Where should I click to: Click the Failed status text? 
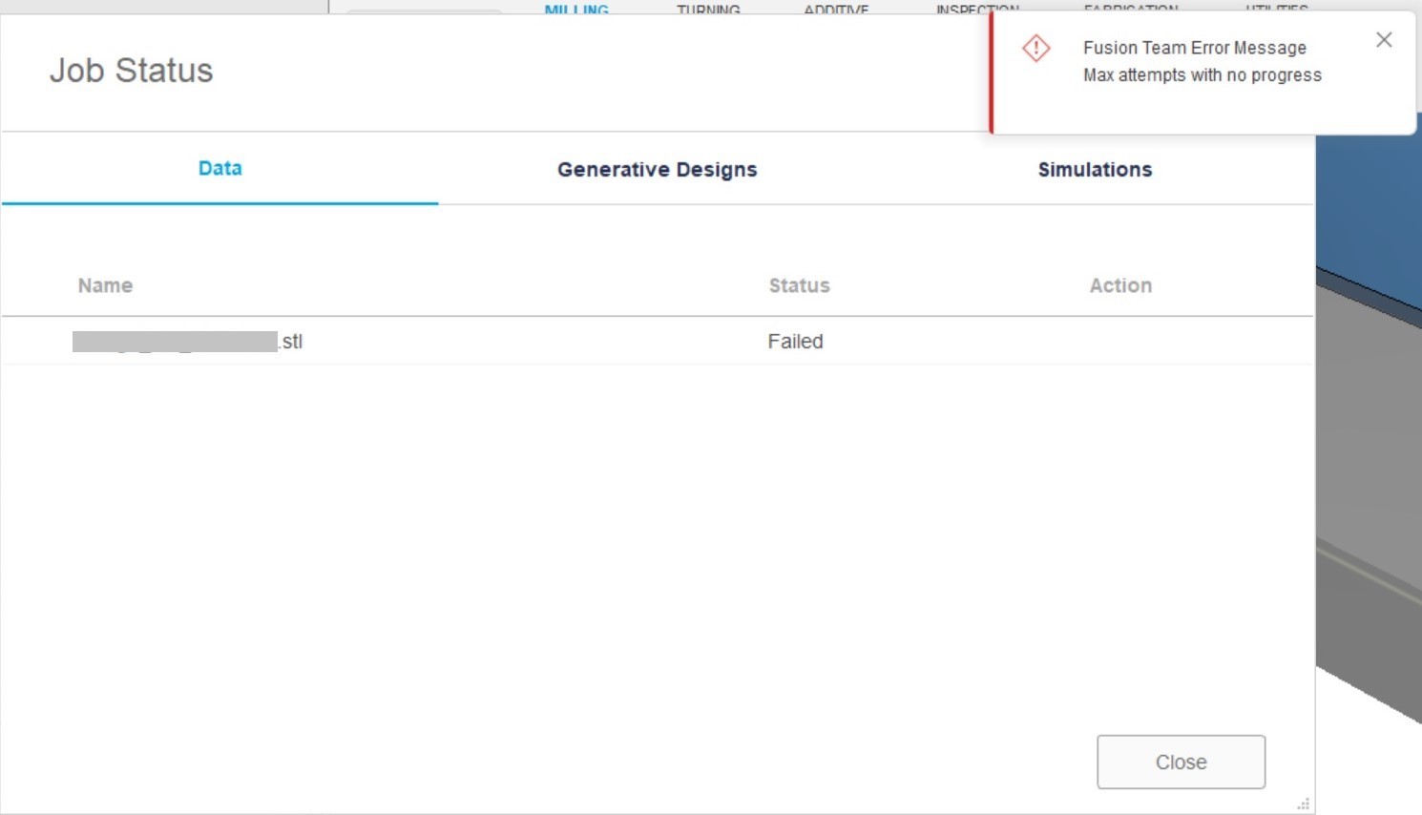(x=795, y=341)
